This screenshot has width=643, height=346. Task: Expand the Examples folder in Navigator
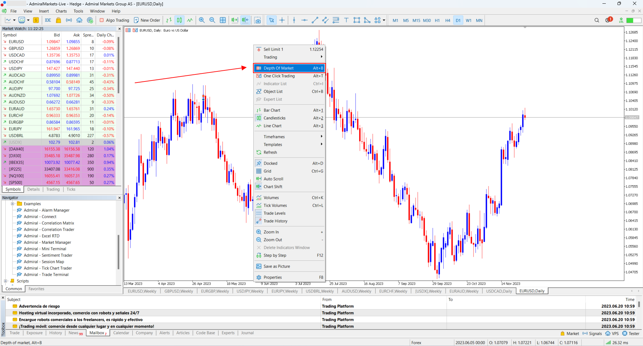(12, 204)
